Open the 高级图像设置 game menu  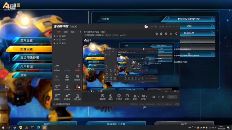(x=32, y=58)
